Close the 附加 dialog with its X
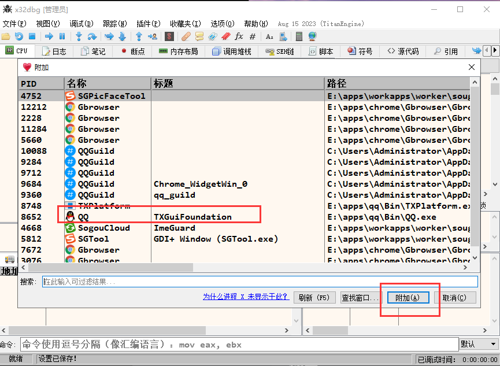 [x=472, y=67]
